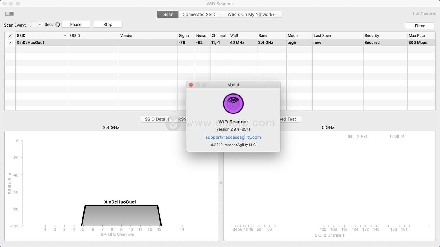Screen dimensions: 440x247
Task: Click the -92 noise value
Action: tap(200, 43)
